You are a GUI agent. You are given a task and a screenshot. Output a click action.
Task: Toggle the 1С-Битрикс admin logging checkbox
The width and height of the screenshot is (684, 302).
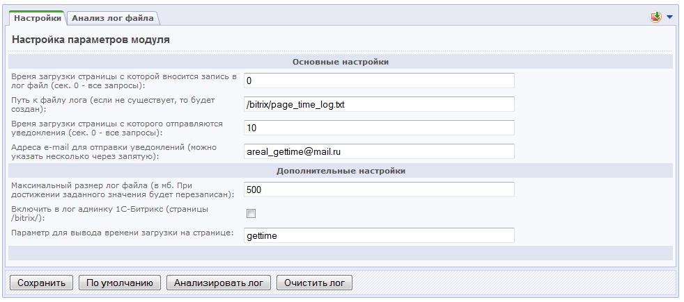tap(251, 213)
